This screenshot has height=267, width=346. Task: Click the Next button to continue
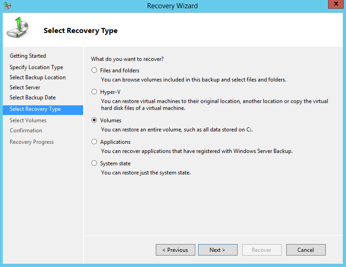(217, 250)
